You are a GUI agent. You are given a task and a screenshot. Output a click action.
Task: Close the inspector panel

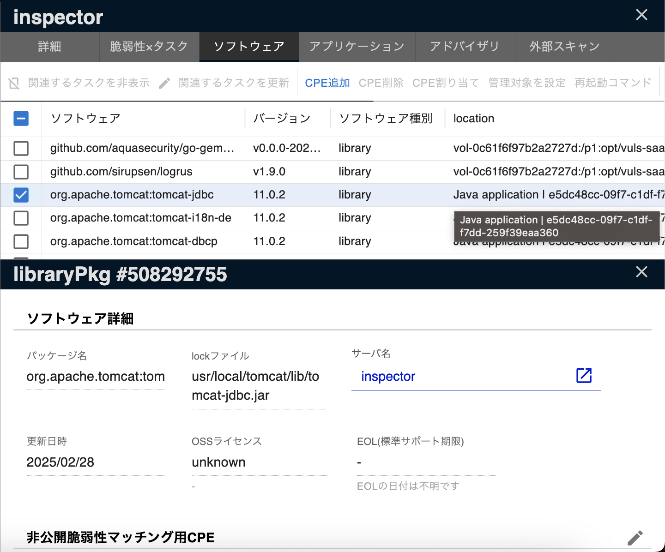click(641, 15)
